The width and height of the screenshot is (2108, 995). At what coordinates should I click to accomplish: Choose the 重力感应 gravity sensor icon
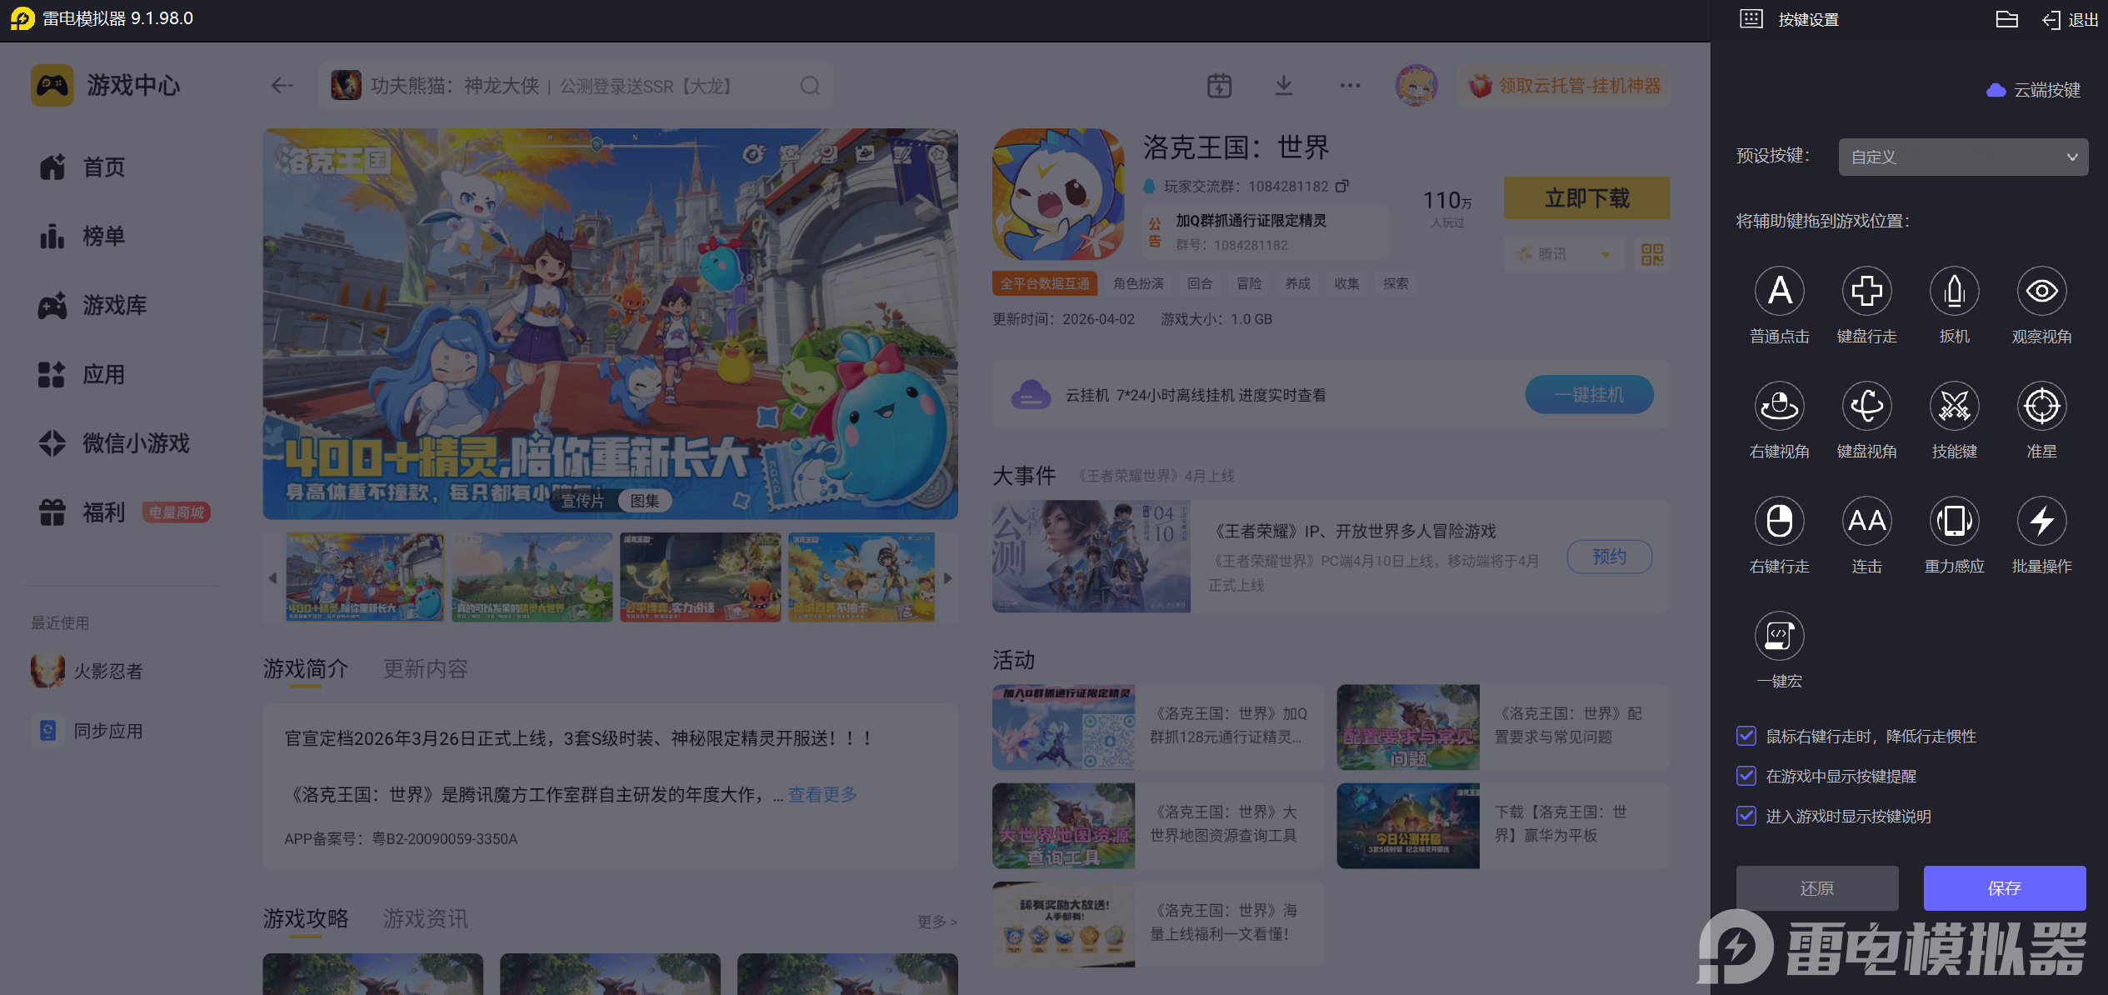tap(1954, 522)
